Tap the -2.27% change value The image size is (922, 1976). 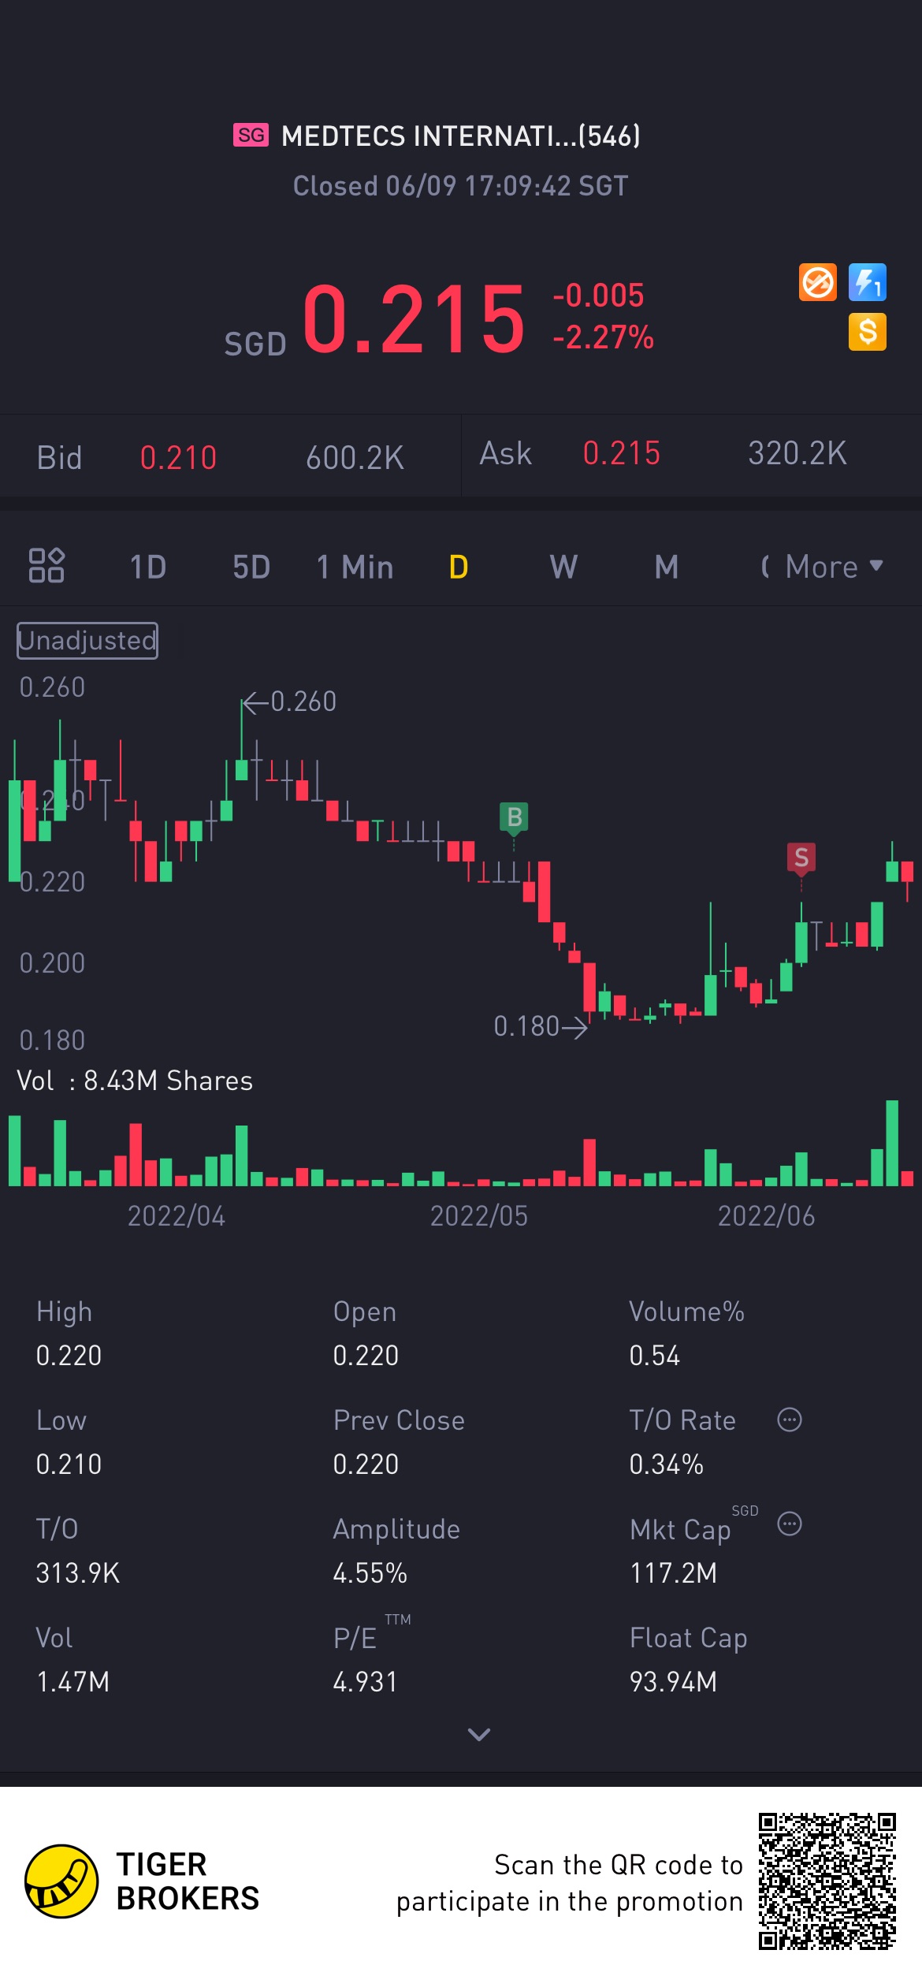[x=603, y=337]
